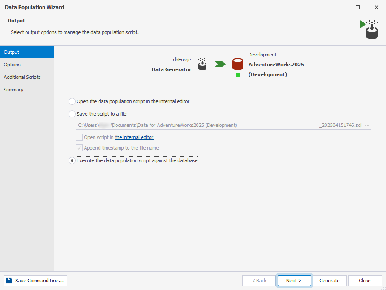Image resolution: width=386 pixels, height=290 pixels.
Task: Select Open script in internal editor radio
Action: pos(72,101)
